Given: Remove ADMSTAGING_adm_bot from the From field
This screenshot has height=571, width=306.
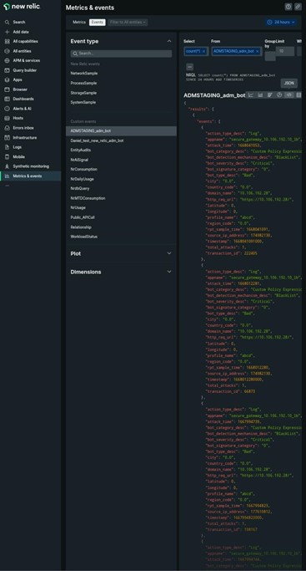Looking at the screenshot, I should (x=258, y=51).
